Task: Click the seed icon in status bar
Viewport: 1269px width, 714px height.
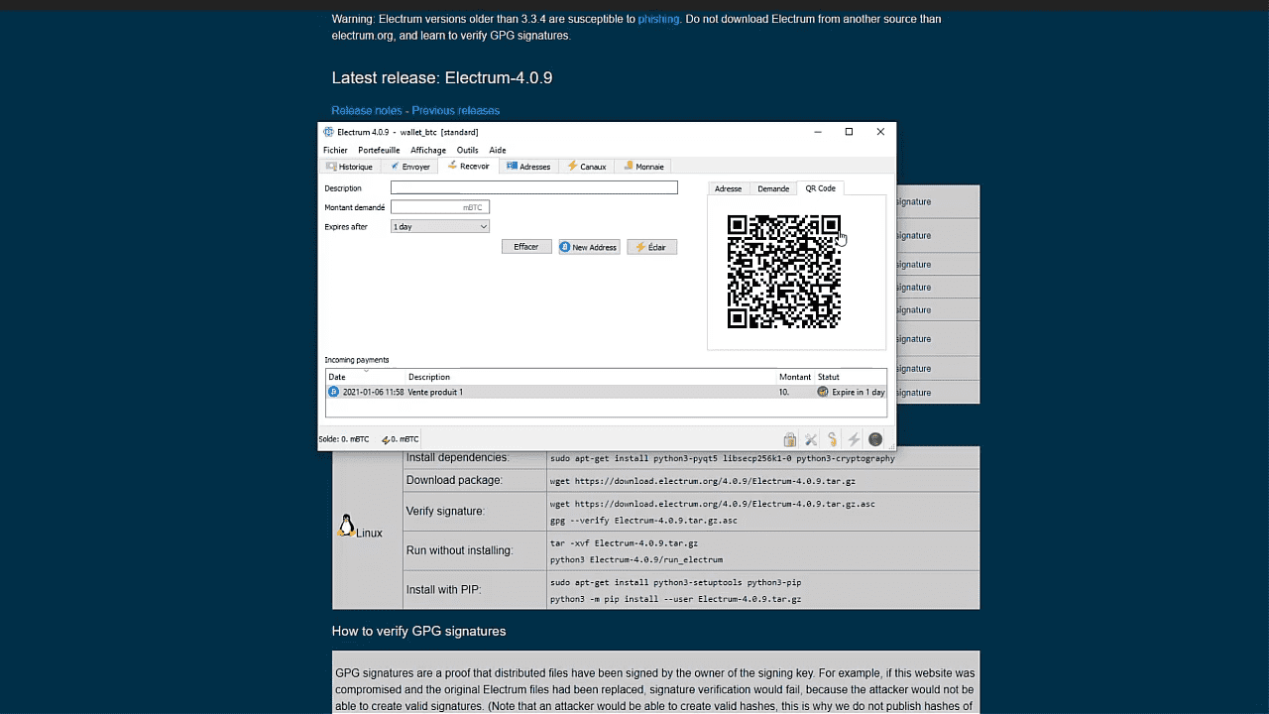Action: 833,439
